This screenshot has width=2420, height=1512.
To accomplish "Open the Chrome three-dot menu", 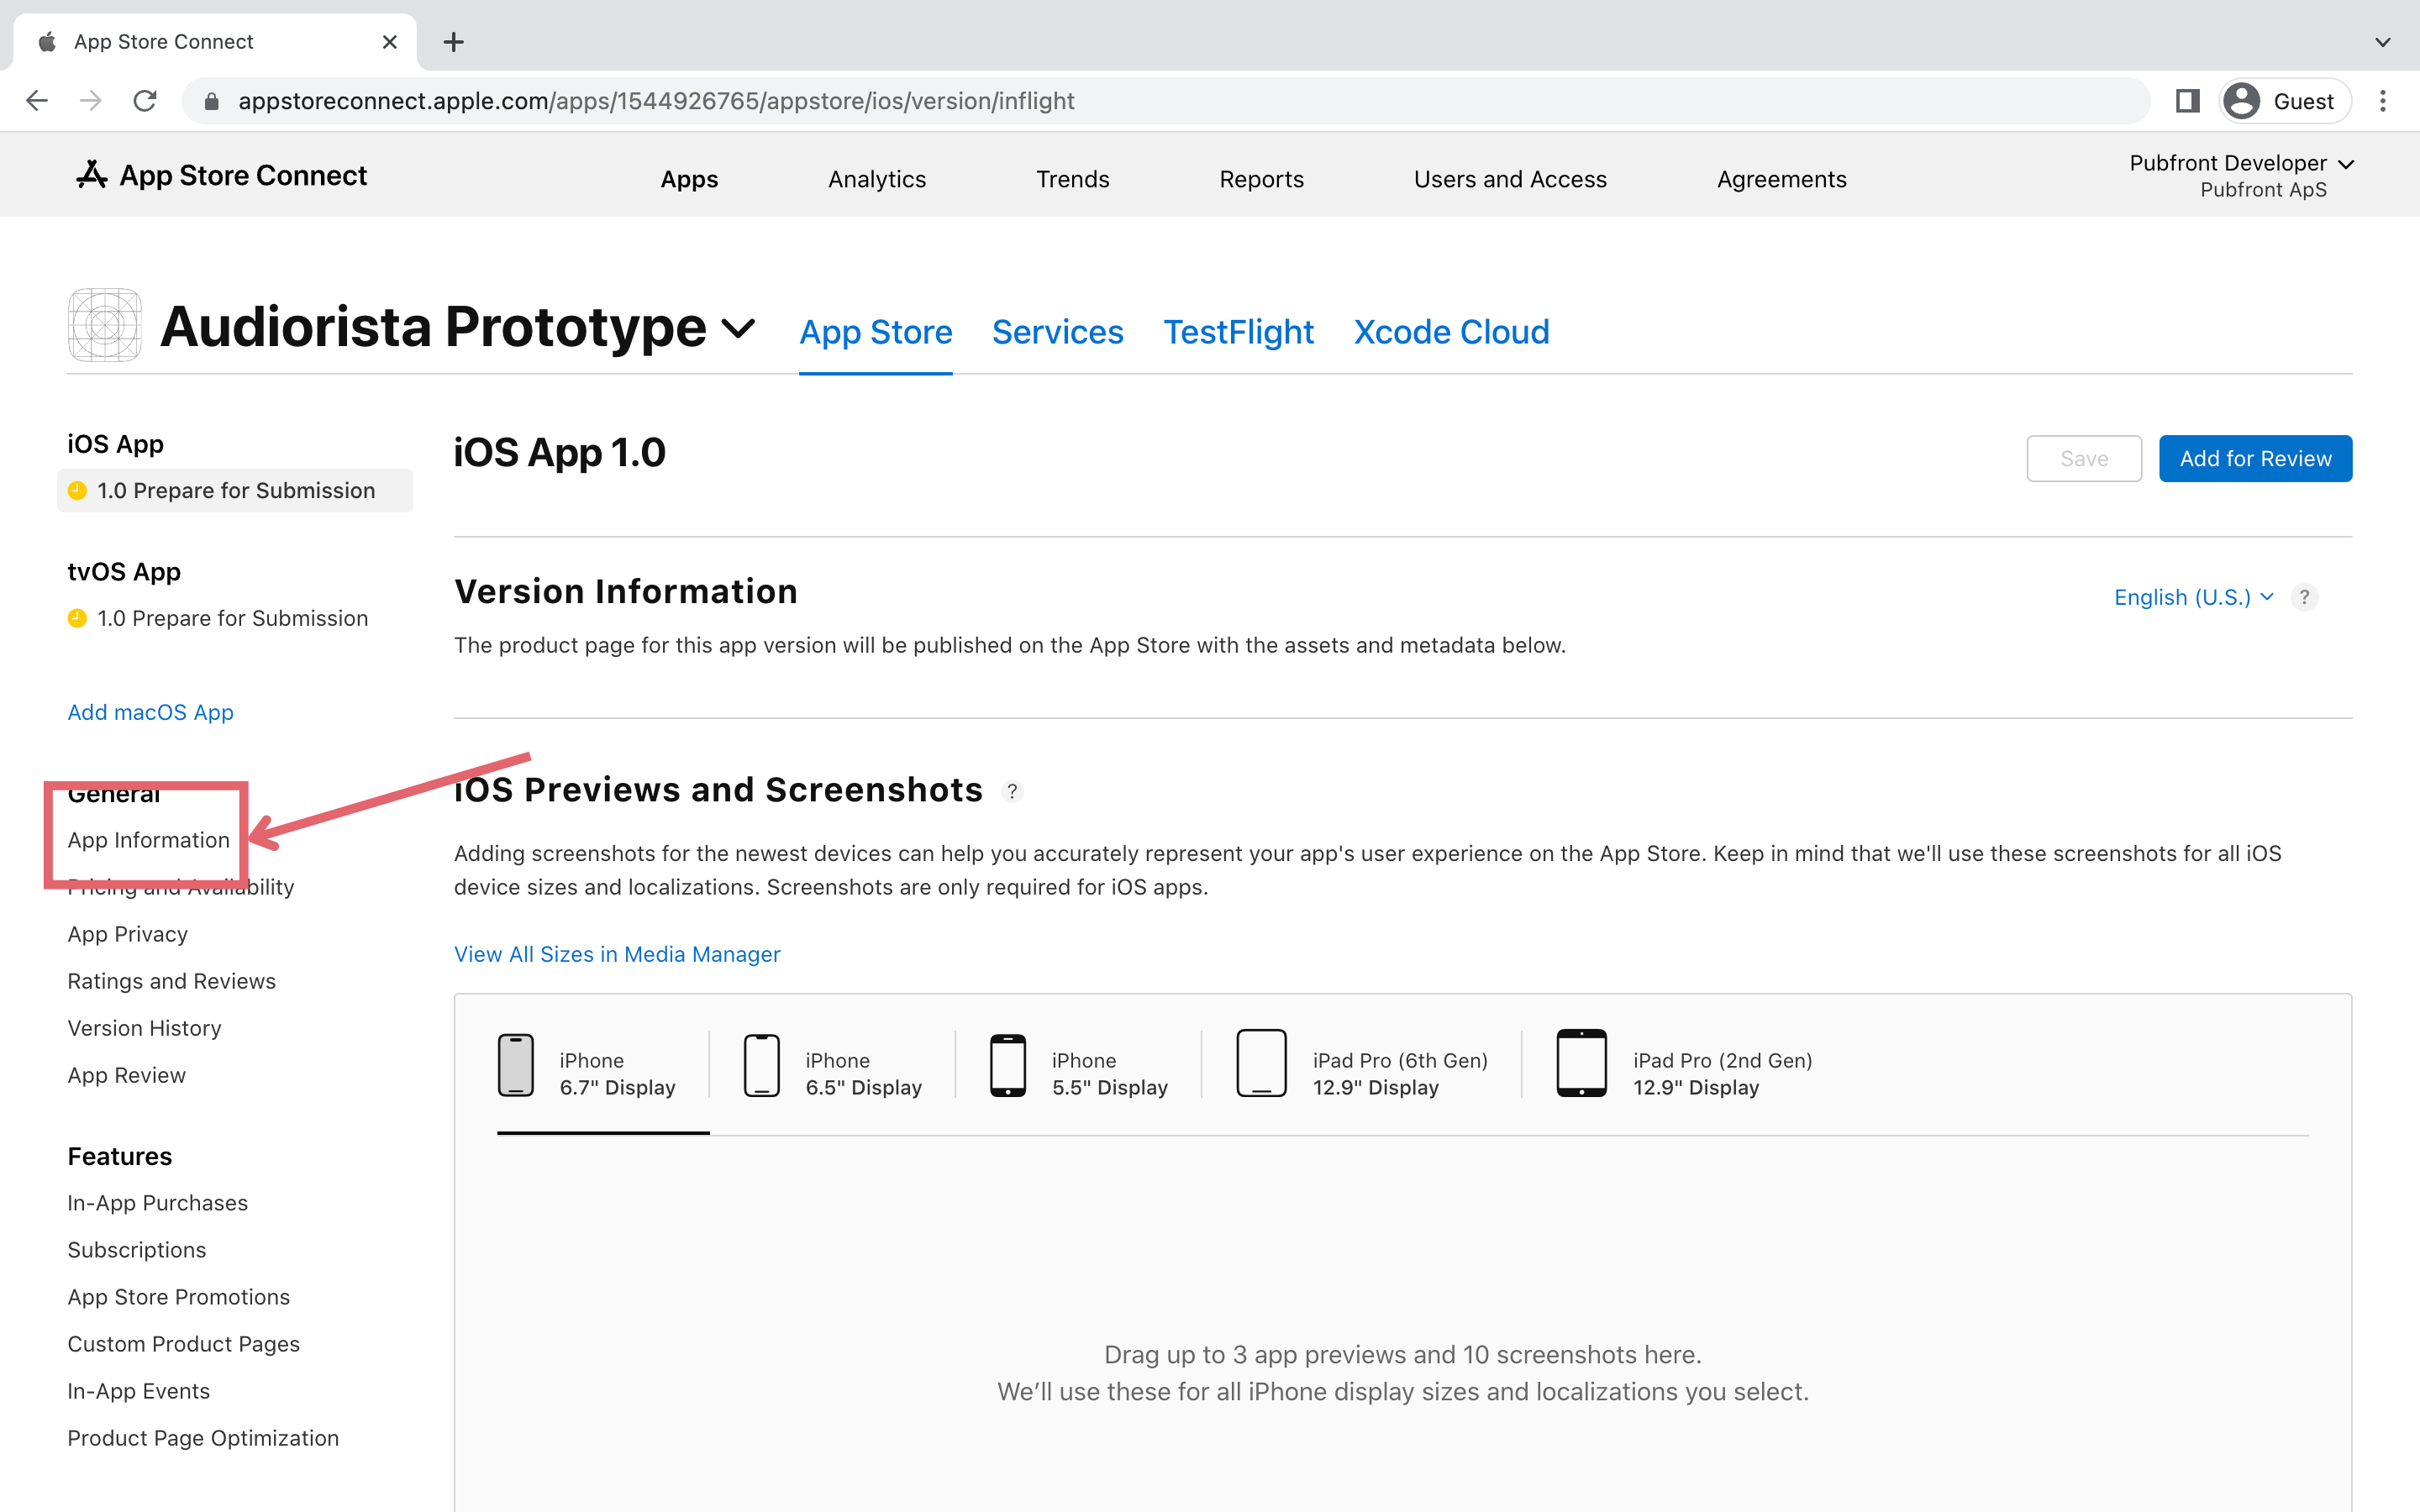I will (2383, 101).
